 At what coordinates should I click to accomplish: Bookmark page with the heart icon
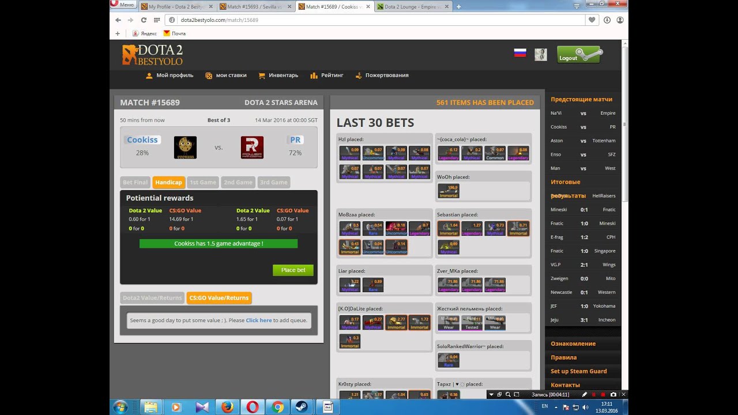pyautogui.click(x=592, y=20)
